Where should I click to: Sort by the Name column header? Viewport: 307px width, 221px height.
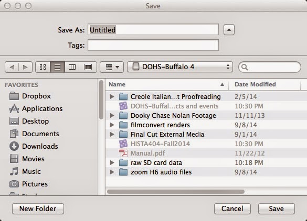point(167,84)
